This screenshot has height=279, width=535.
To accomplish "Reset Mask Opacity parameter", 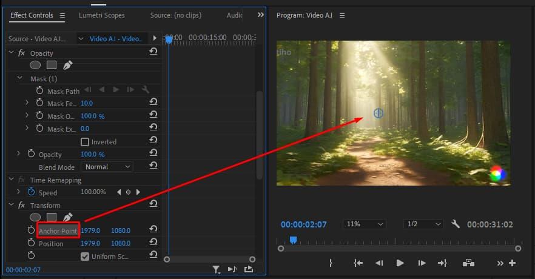I will click(x=153, y=114).
